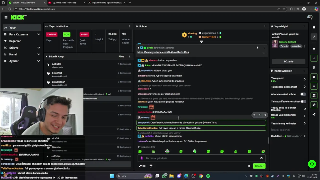Viewport: 320px width, 180px height.
Task: Open the Filtre option in Etkinlik Akışı
Action: click(121, 56)
